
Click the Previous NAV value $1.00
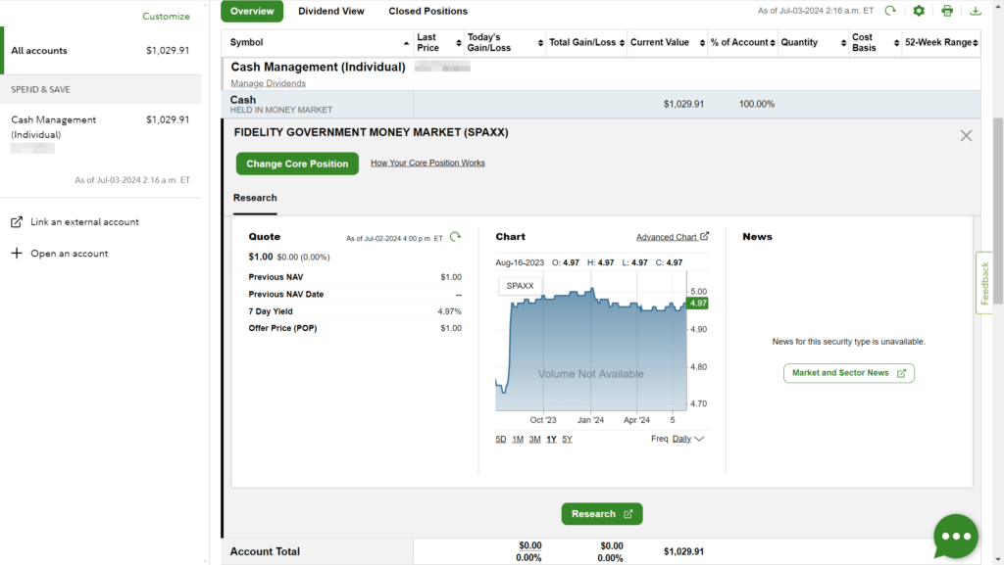click(451, 277)
